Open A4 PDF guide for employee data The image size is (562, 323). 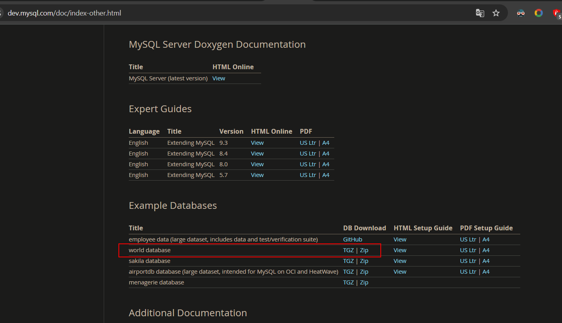tap(486, 239)
